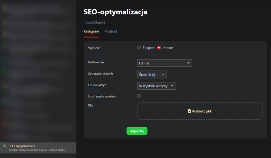Screen dimensions: 271x158
Task: Click the Plik label
Action: (91, 105)
